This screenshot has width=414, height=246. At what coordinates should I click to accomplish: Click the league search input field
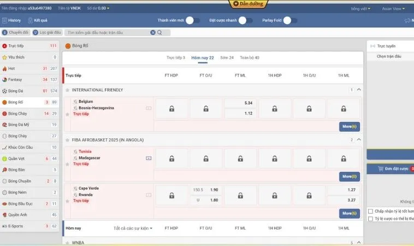[x=108, y=33]
